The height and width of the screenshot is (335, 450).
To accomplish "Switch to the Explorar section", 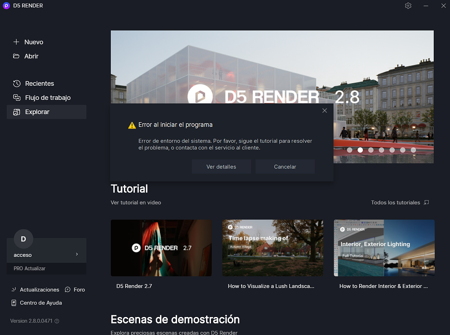I will [47, 112].
